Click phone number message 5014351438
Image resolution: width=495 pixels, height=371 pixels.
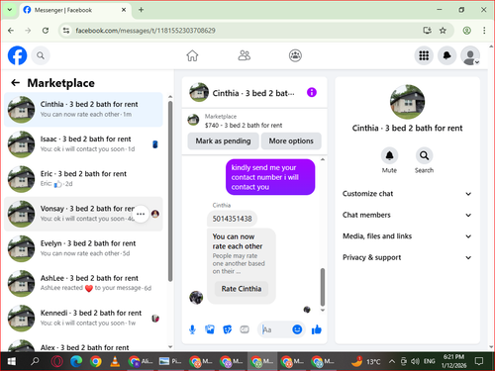232,219
